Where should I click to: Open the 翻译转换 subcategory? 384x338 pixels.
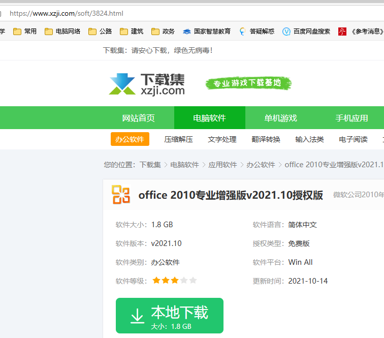(266, 139)
